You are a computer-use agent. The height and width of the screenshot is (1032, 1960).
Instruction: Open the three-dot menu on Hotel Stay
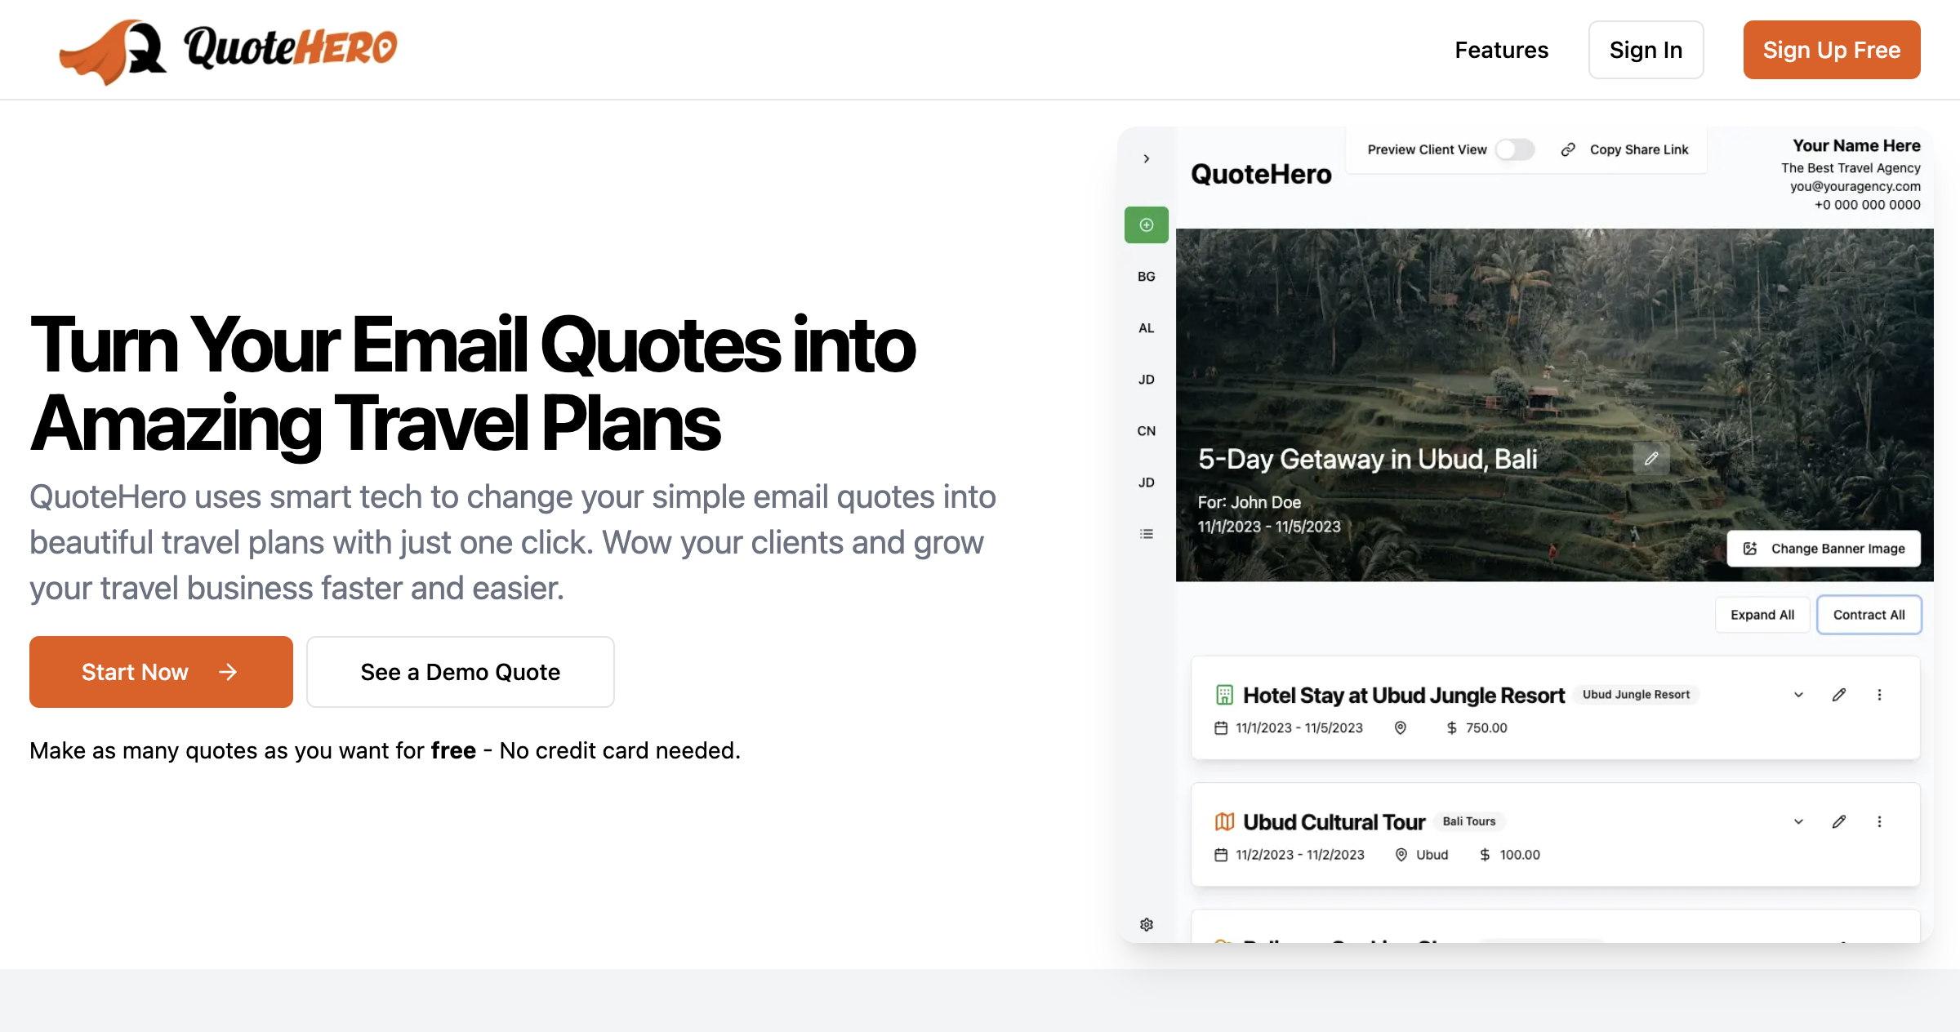[x=1880, y=695]
